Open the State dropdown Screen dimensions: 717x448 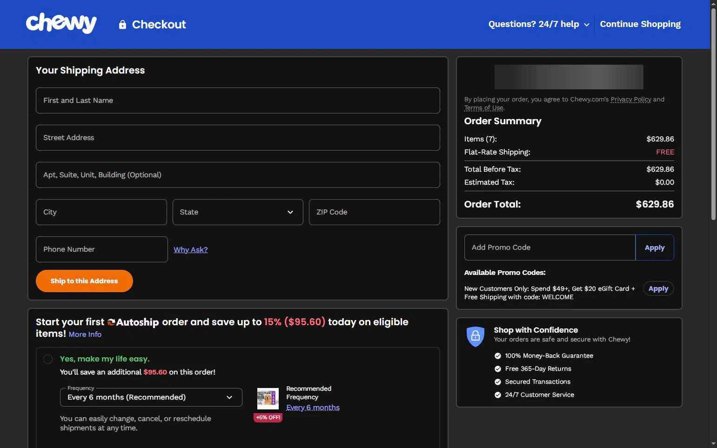(238, 212)
